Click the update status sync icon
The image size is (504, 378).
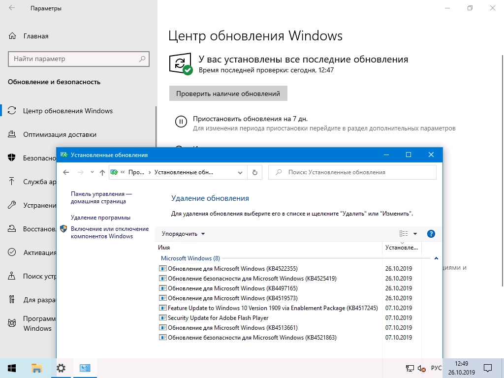(x=180, y=63)
